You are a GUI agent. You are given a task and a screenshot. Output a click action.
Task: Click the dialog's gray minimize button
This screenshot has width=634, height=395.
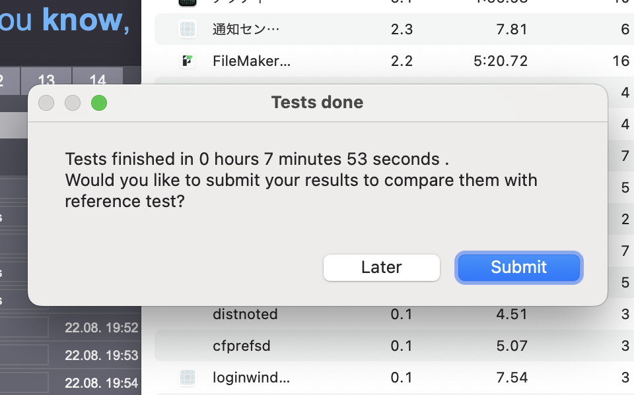[x=73, y=103]
